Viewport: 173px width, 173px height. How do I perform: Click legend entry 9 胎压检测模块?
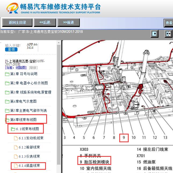(95, 162)
